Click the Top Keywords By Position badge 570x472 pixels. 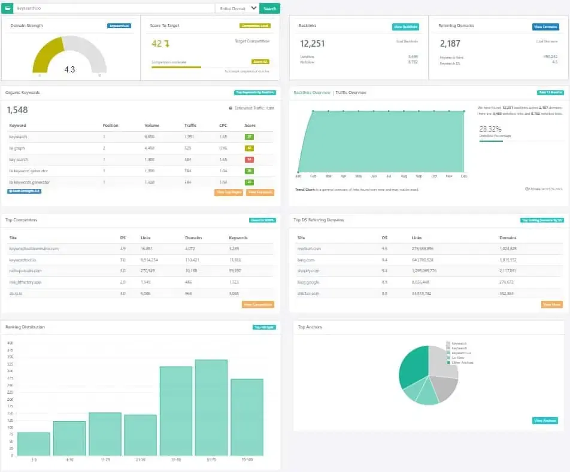(255, 93)
